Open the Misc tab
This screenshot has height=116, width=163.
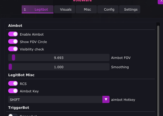[x=87, y=10]
